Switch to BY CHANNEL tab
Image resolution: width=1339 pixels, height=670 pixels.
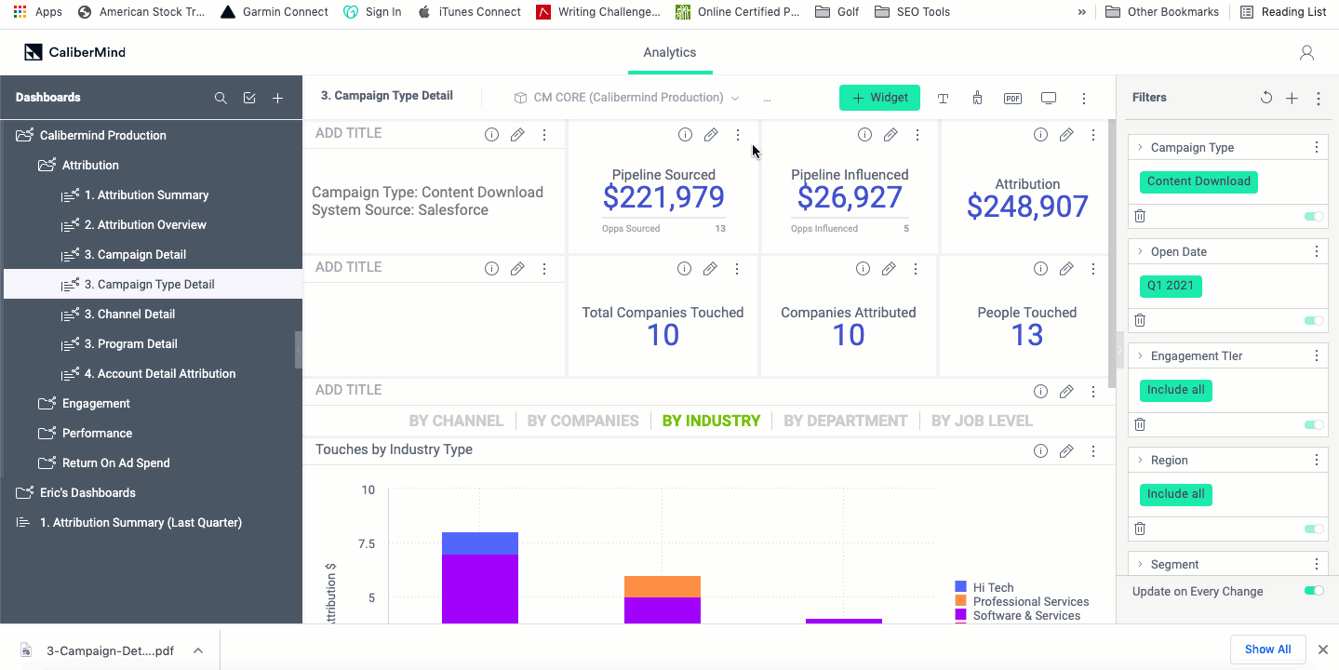456,421
